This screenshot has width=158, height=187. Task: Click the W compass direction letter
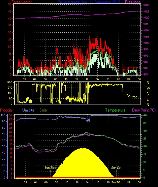148,88
